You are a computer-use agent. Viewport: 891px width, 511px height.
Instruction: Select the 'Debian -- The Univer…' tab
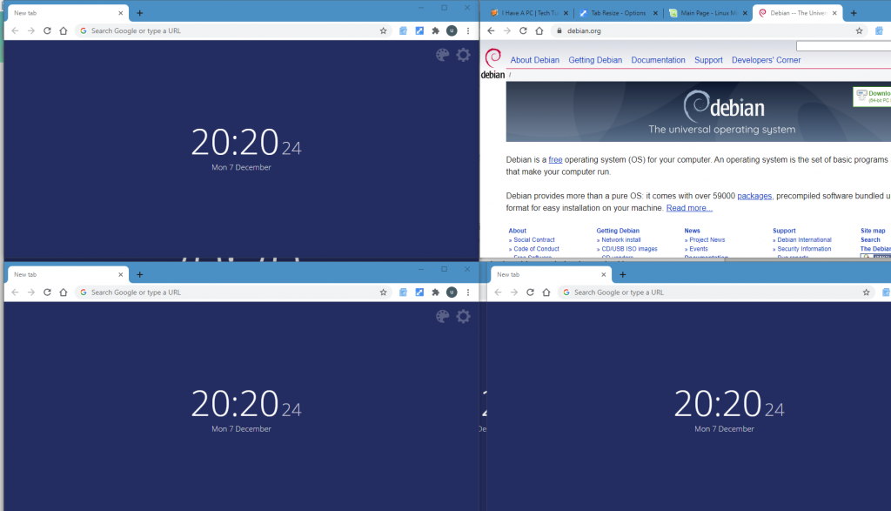click(x=798, y=13)
